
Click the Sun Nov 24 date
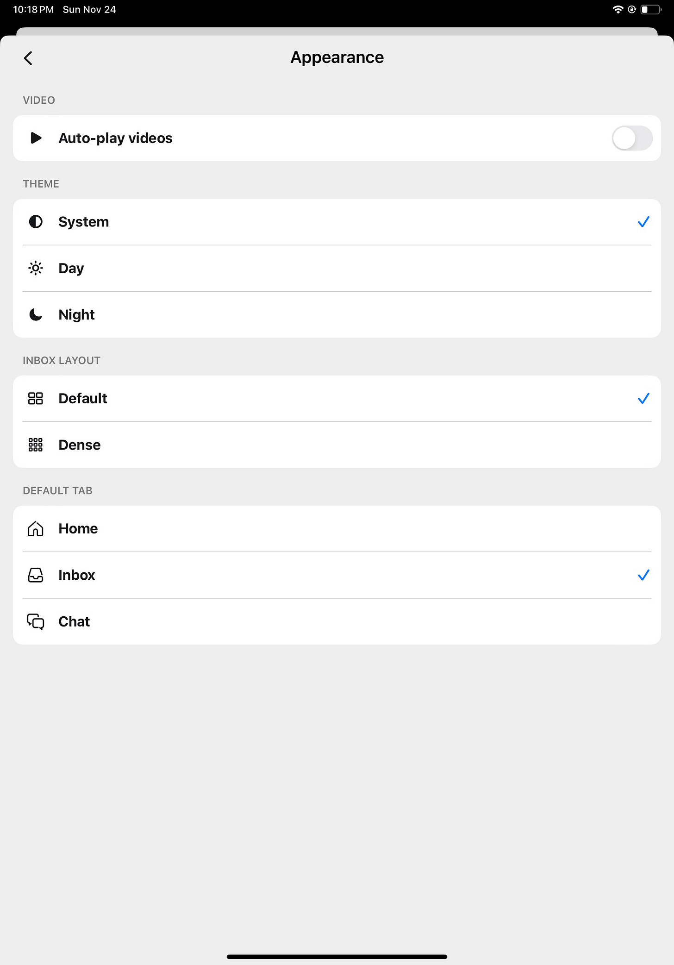[x=89, y=9]
